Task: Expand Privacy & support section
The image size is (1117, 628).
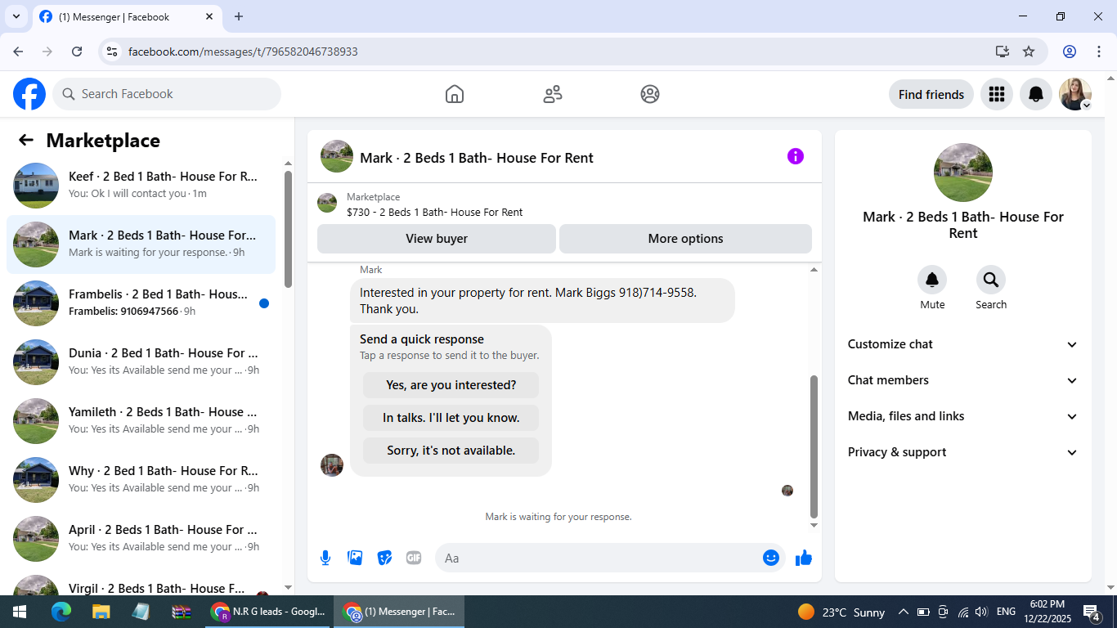Action: pyautogui.click(x=963, y=452)
